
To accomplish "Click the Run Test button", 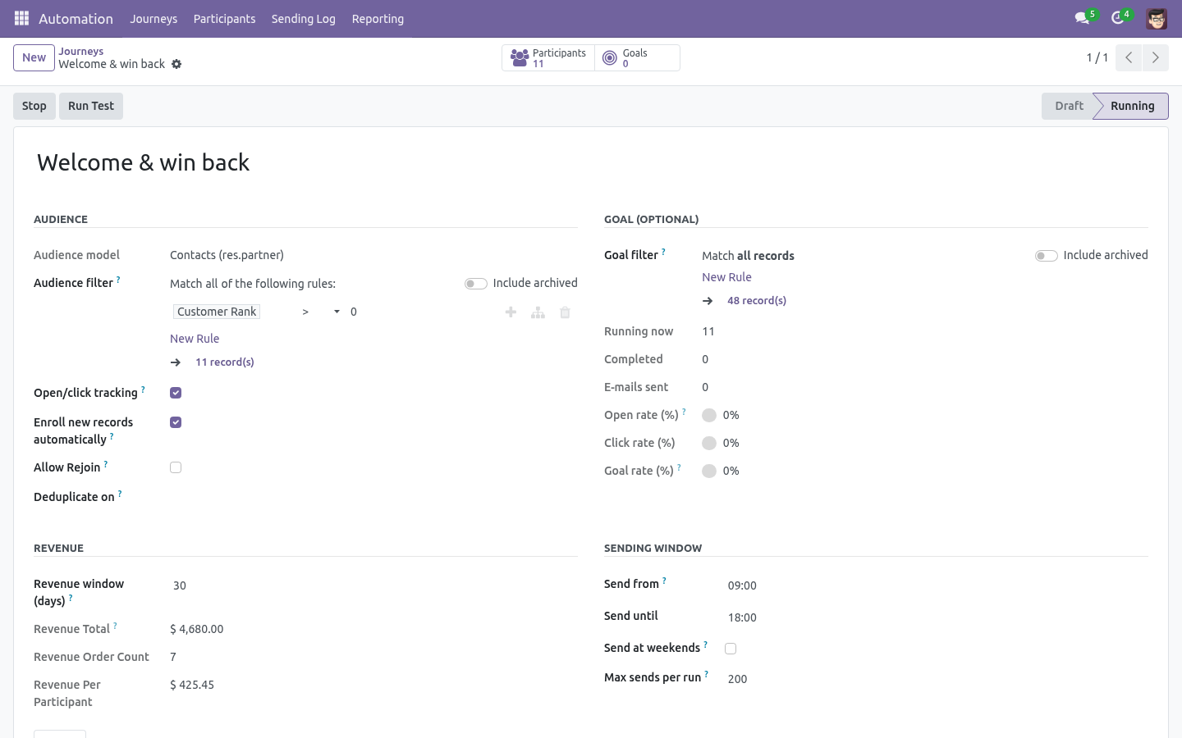I will click(91, 106).
